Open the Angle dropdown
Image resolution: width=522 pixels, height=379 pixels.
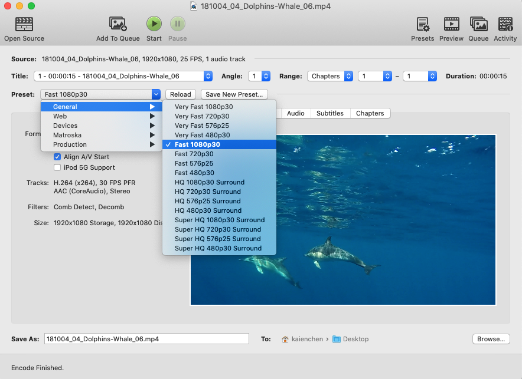(x=259, y=76)
